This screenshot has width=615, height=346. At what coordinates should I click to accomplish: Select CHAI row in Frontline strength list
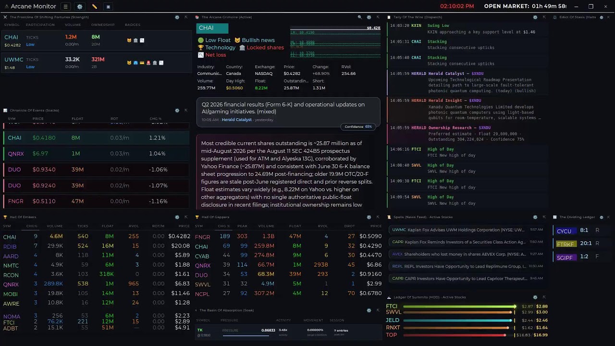96,41
